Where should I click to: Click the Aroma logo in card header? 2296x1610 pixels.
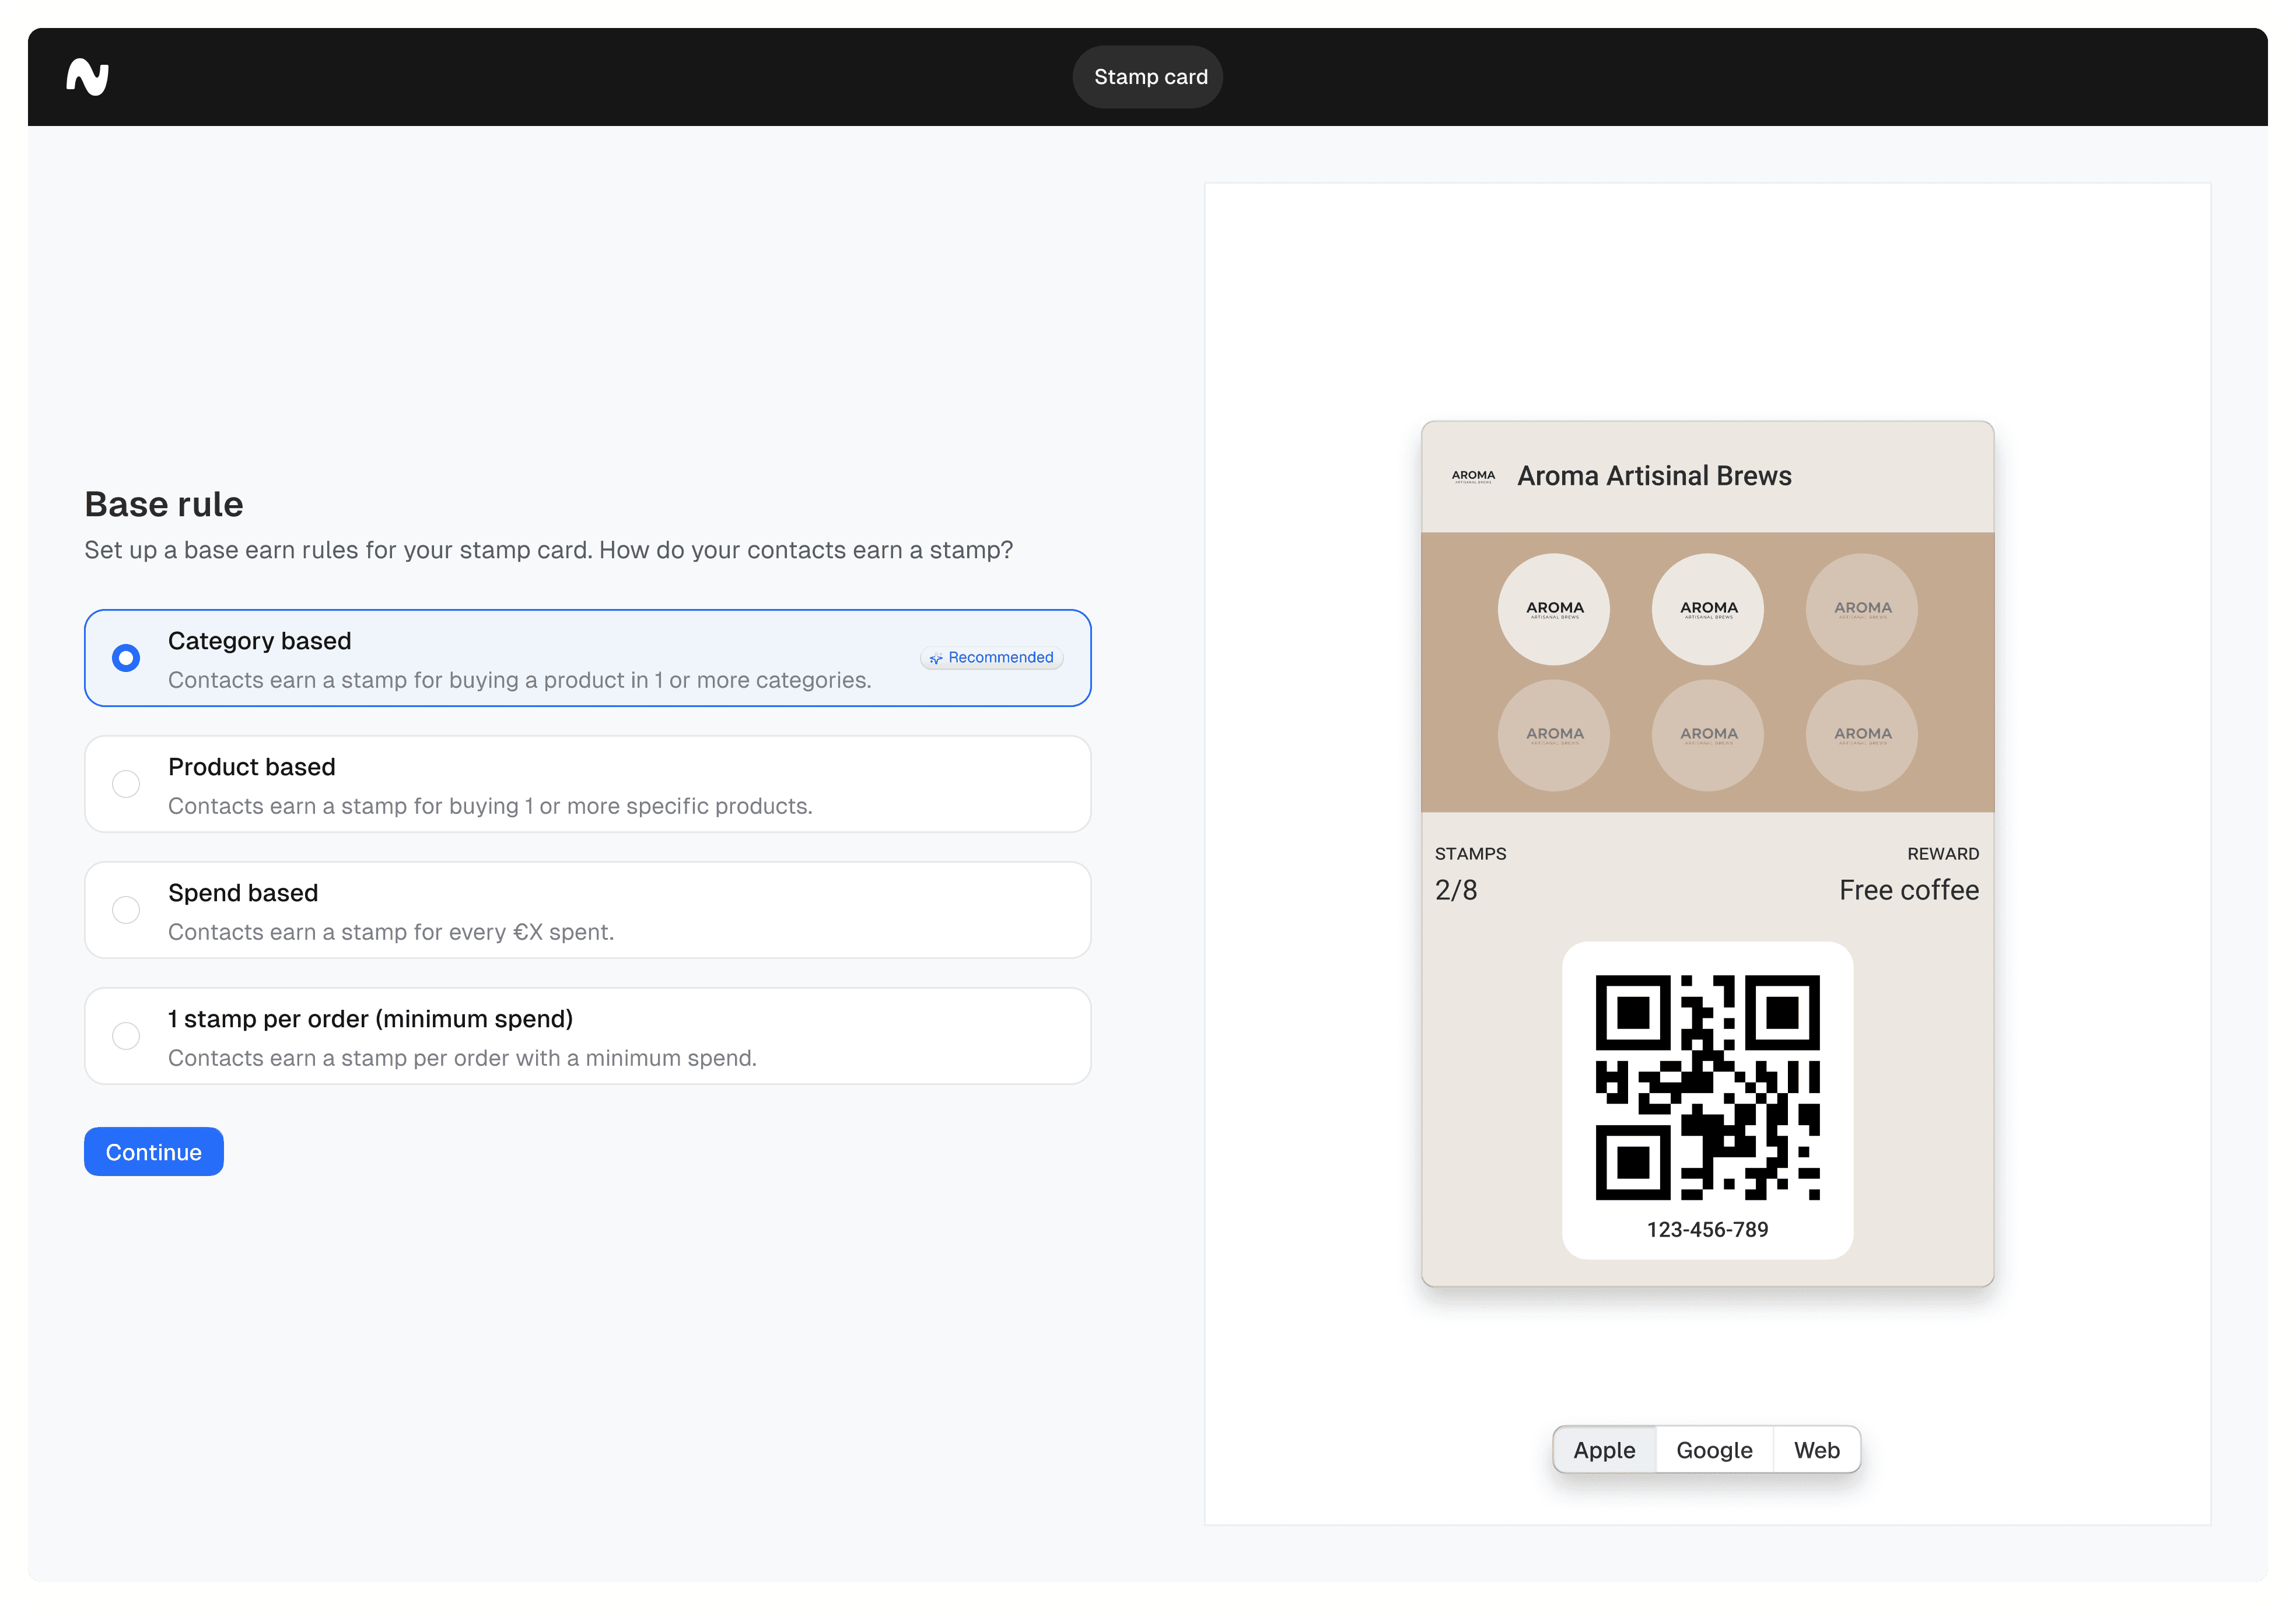pyautogui.click(x=1473, y=477)
